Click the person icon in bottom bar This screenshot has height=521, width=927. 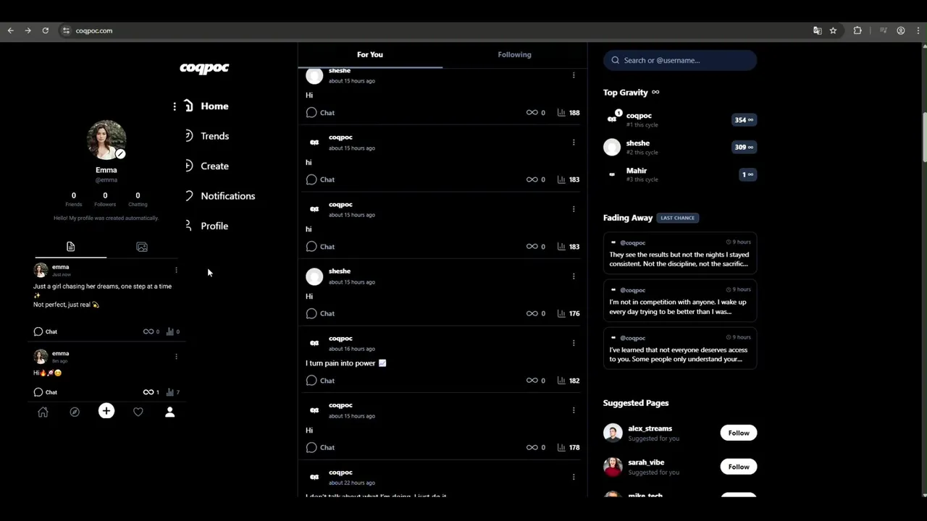pos(169,412)
